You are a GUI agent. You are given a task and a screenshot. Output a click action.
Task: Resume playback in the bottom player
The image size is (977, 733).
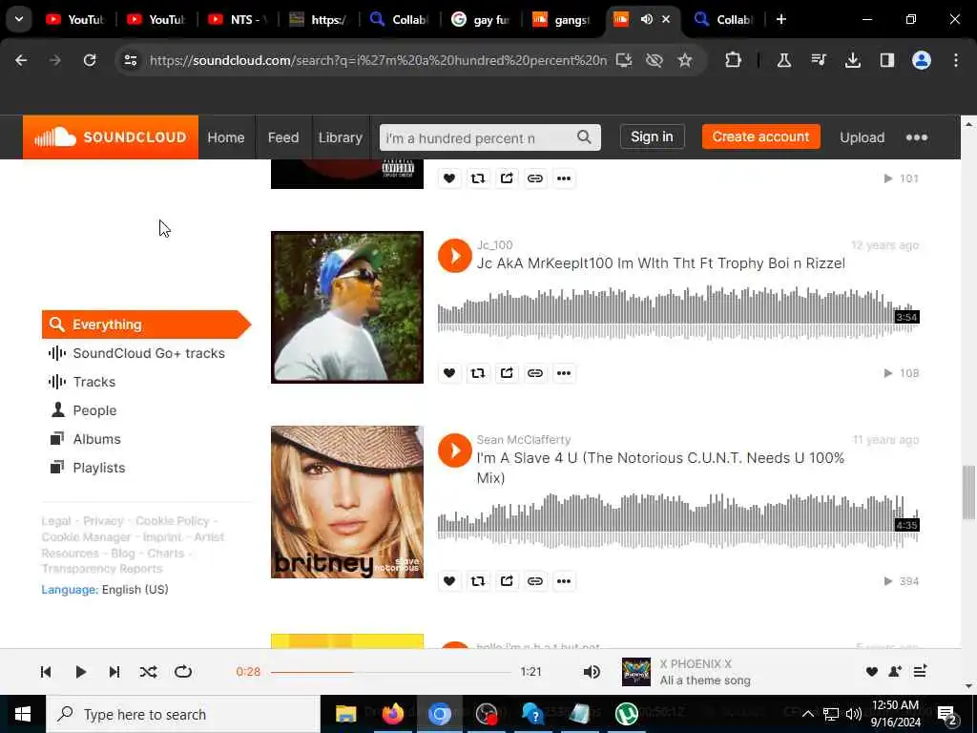[80, 672]
